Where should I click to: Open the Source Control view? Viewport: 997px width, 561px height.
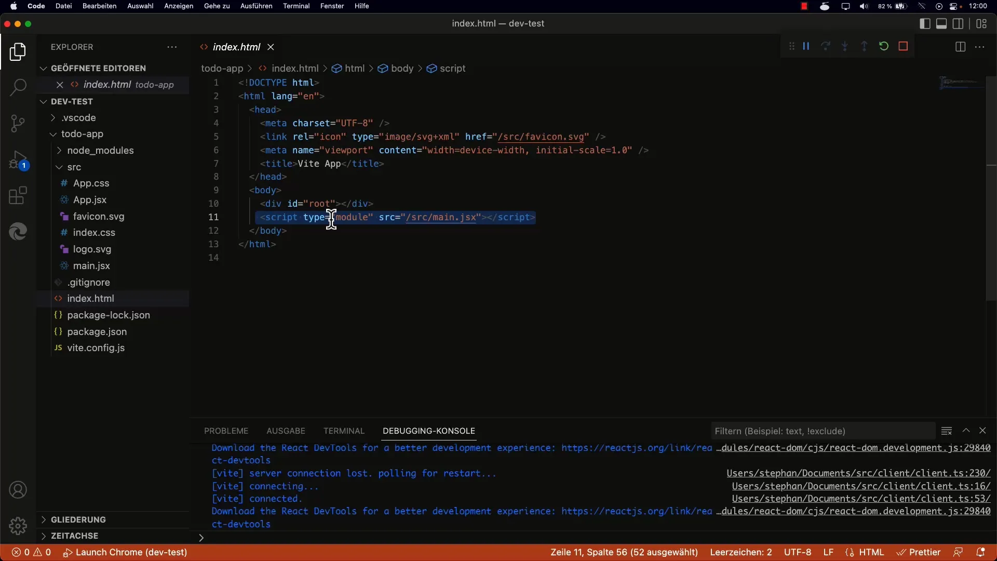click(18, 123)
